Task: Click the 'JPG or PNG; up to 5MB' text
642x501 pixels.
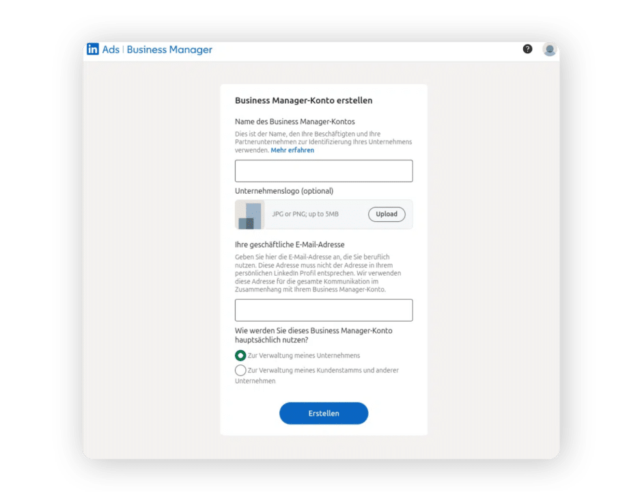Action: (305, 214)
